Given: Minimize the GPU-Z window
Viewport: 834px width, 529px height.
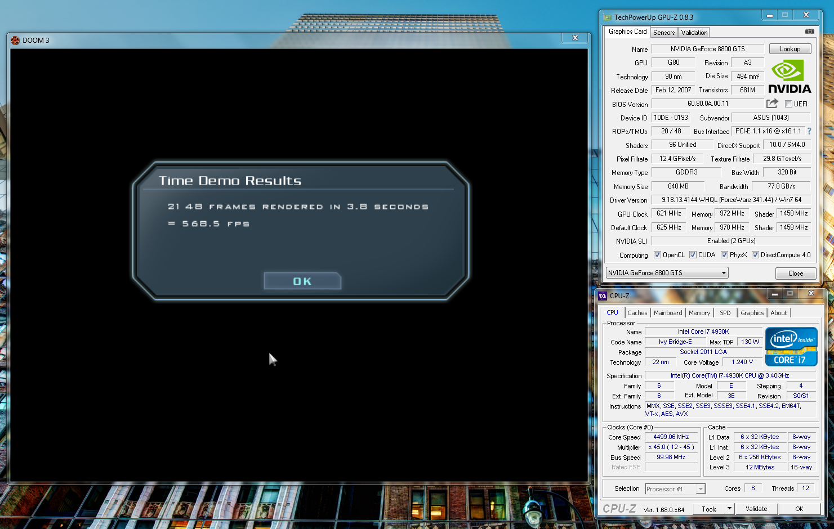Looking at the screenshot, I should (770, 15).
